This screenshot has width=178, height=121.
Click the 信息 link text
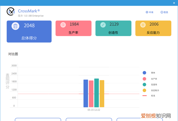click(x=166, y=12)
